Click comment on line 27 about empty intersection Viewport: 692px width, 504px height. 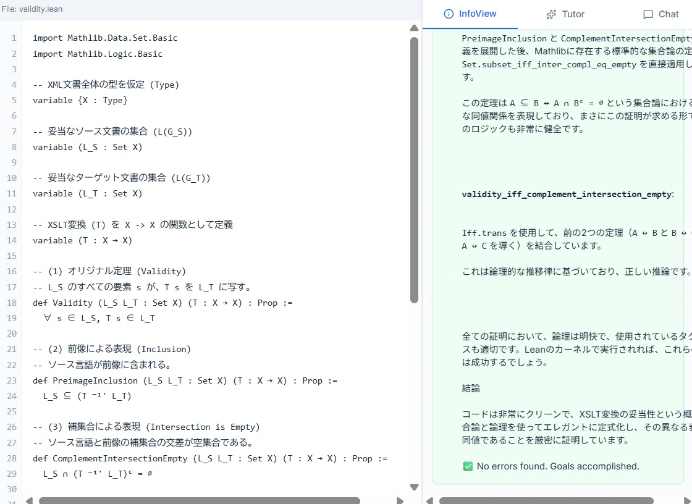coord(143,442)
